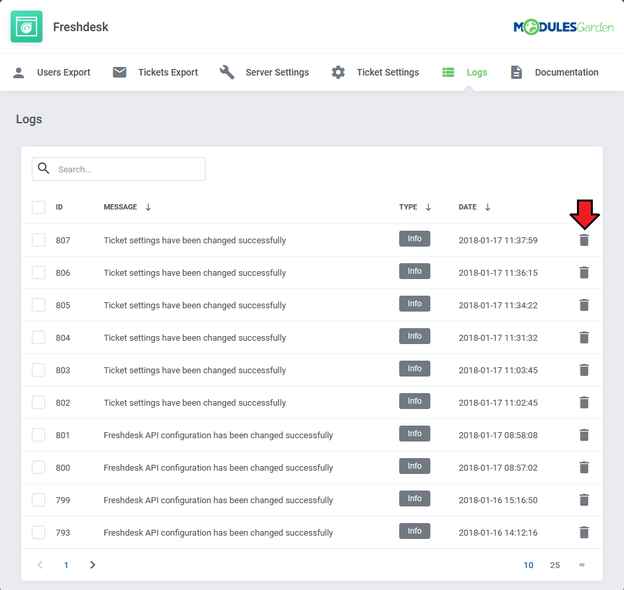This screenshot has height=590, width=624.
Task: Sort logs by Message column arrow
Action: 148,207
